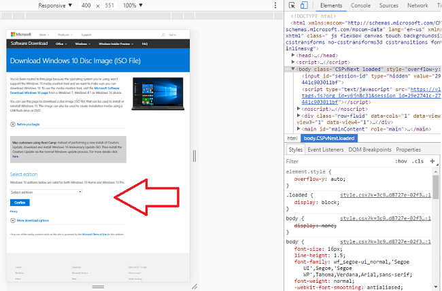Click the FAQ navigation link
The width and height of the screenshot is (442, 291).
(145, 44)
